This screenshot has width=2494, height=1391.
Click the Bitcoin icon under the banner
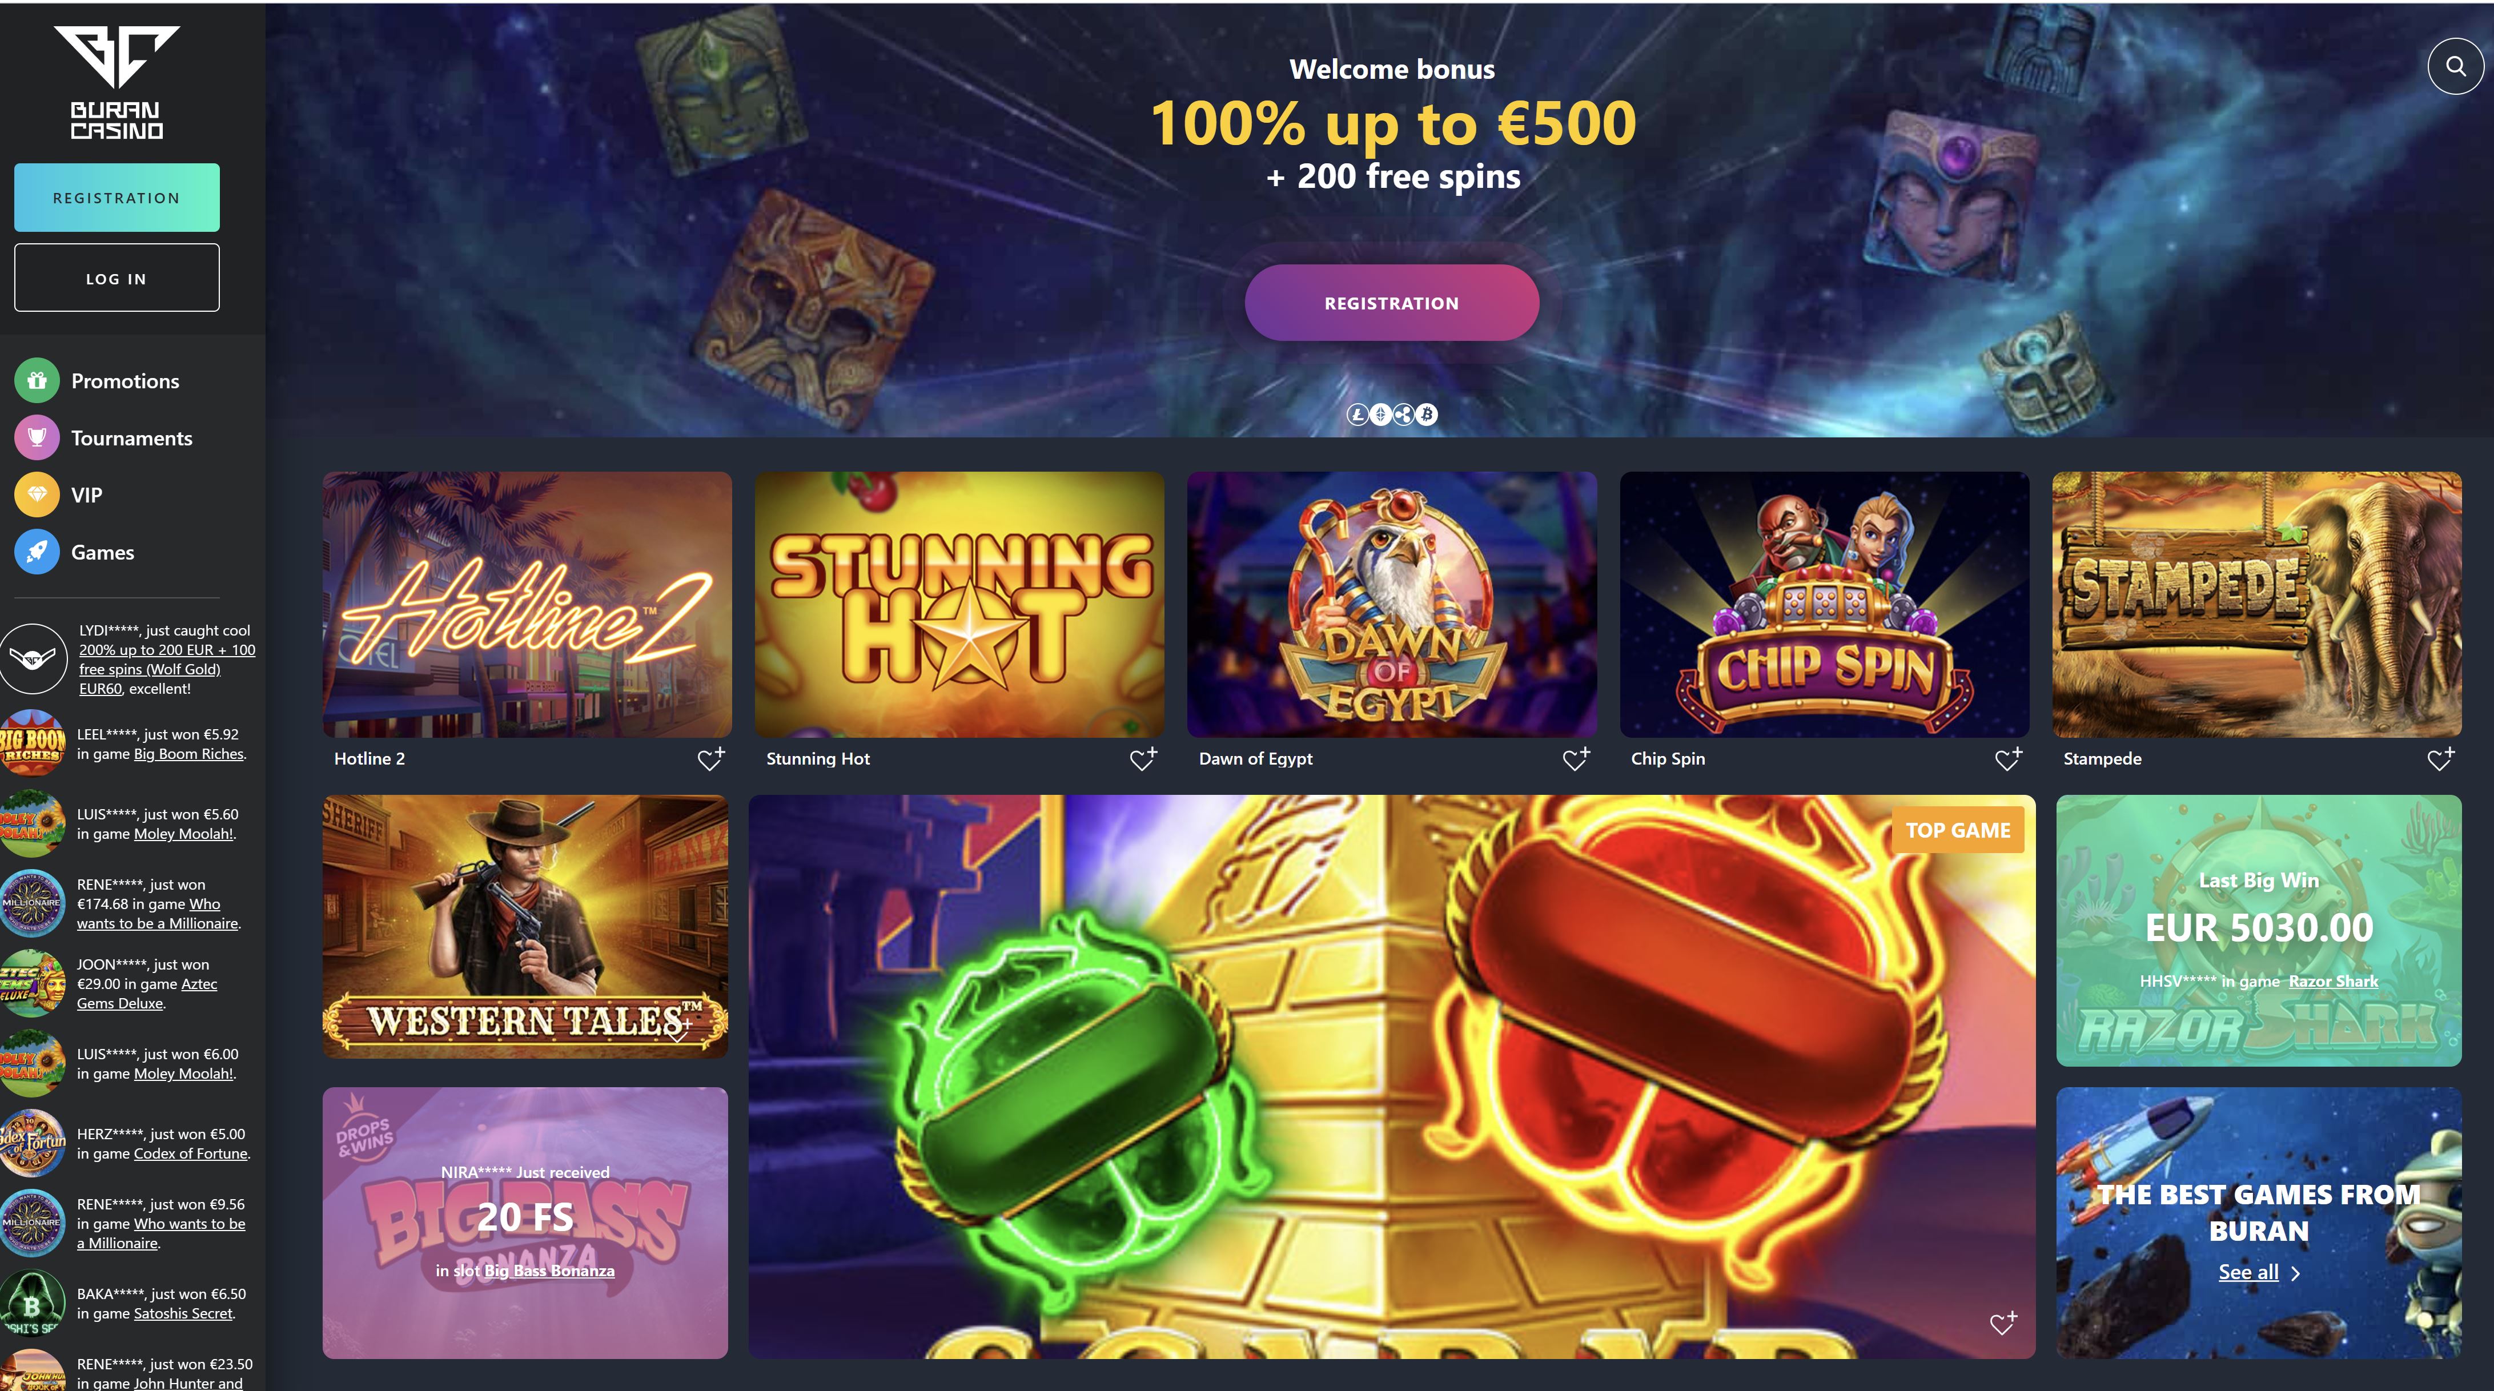pyautogui.click(x=1427, y=415)
